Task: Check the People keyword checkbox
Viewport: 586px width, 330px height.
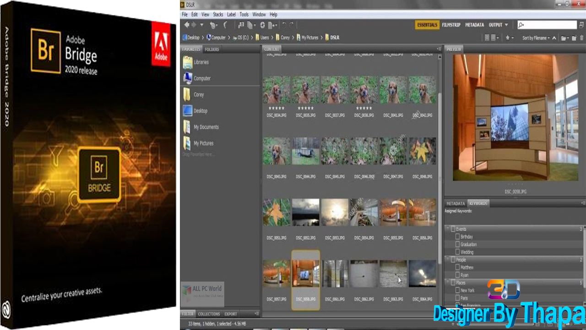Action: [x=453, y=260]
